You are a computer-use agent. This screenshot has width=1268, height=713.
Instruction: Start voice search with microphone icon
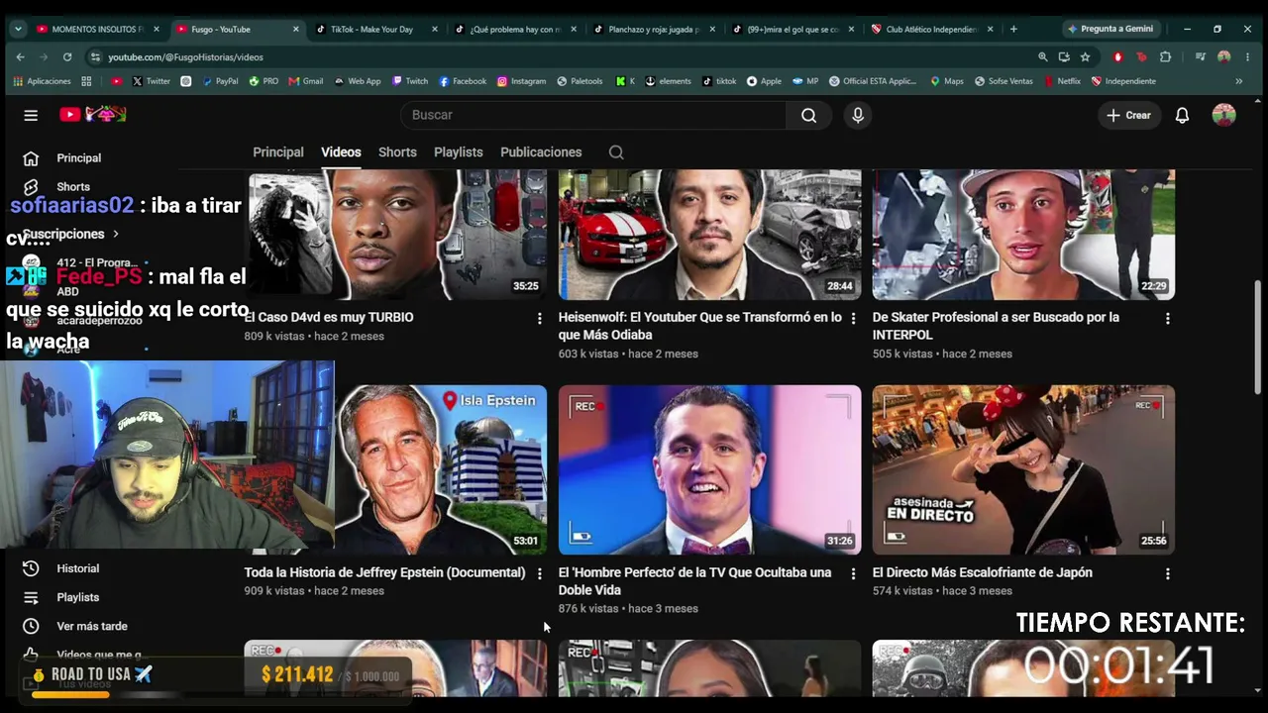(858, 115)
